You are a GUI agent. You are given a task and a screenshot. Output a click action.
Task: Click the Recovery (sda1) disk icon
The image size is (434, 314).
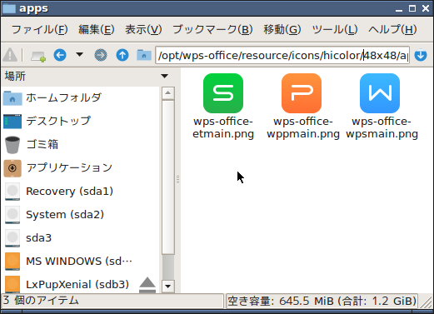pyautogui.click(x=12, y=192)
